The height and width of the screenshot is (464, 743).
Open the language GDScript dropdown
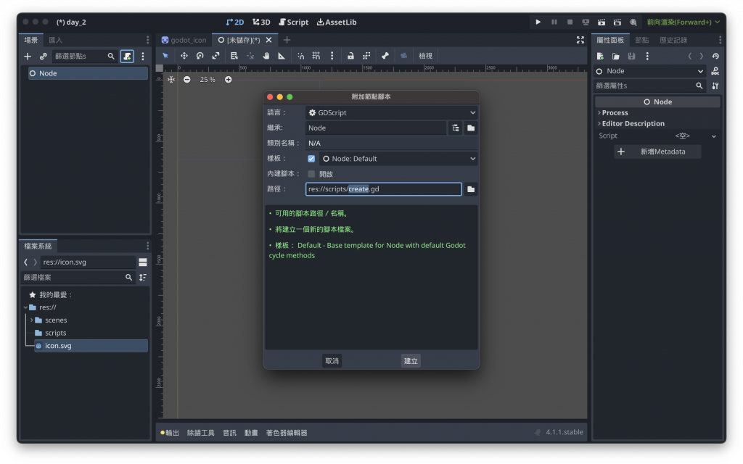point(391,112)
